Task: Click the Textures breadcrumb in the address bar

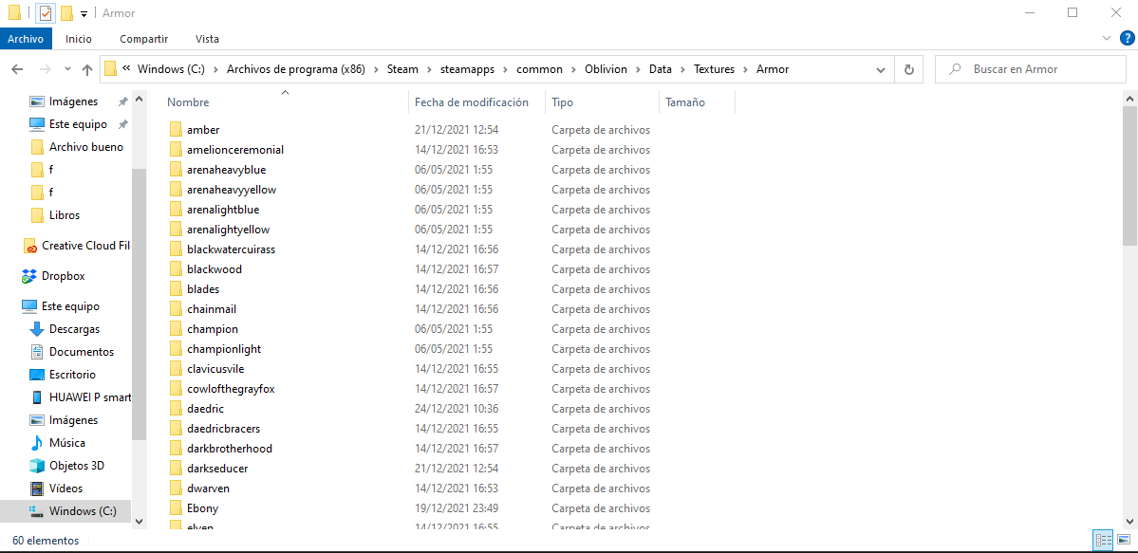Action: click(714, 69)
